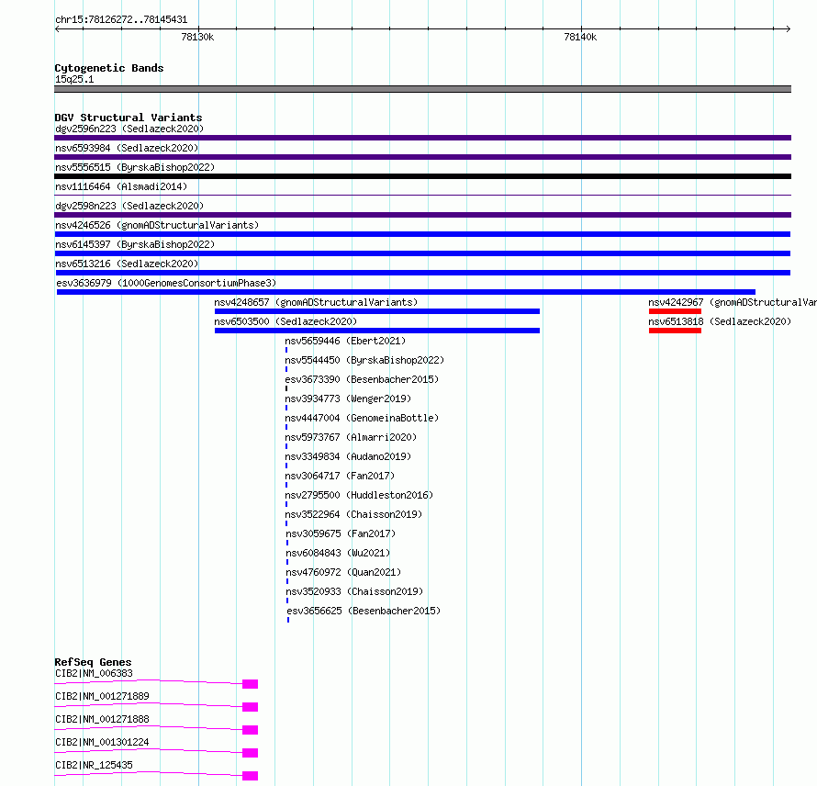The height and width of the screenshot is (786, 817).
Task: Select the RefSeq Genes track title
Action: click(94, 662)
